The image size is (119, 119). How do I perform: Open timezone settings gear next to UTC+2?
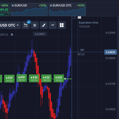coord(12,35)
